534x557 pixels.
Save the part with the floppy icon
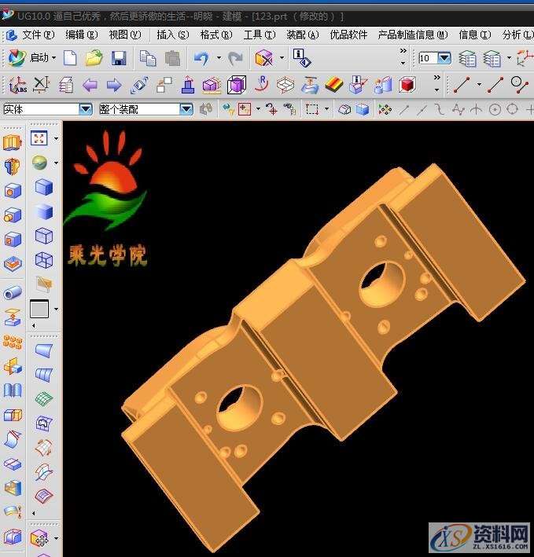119,58
